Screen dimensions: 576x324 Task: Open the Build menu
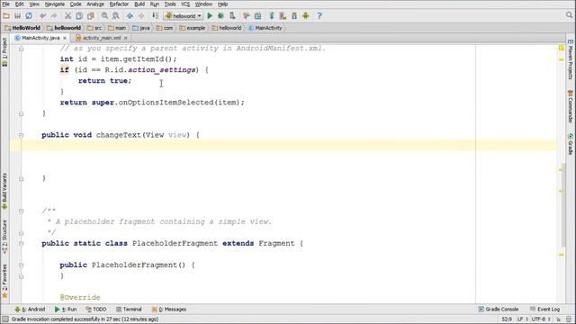tap(139, 4)
